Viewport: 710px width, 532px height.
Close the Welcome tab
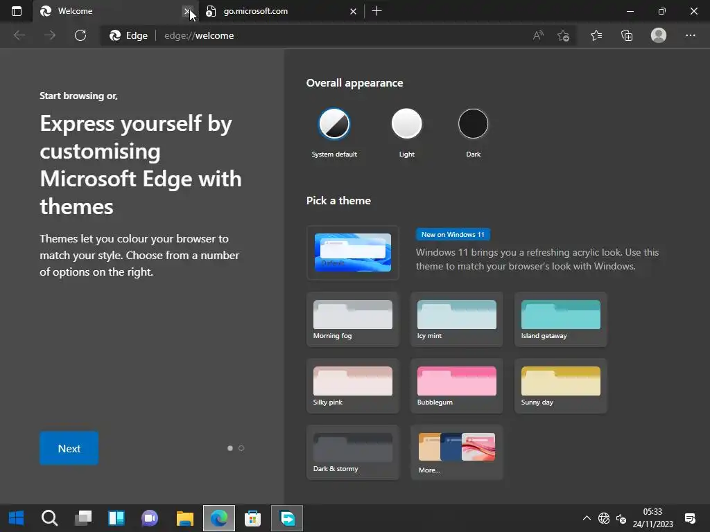[187, 11]
